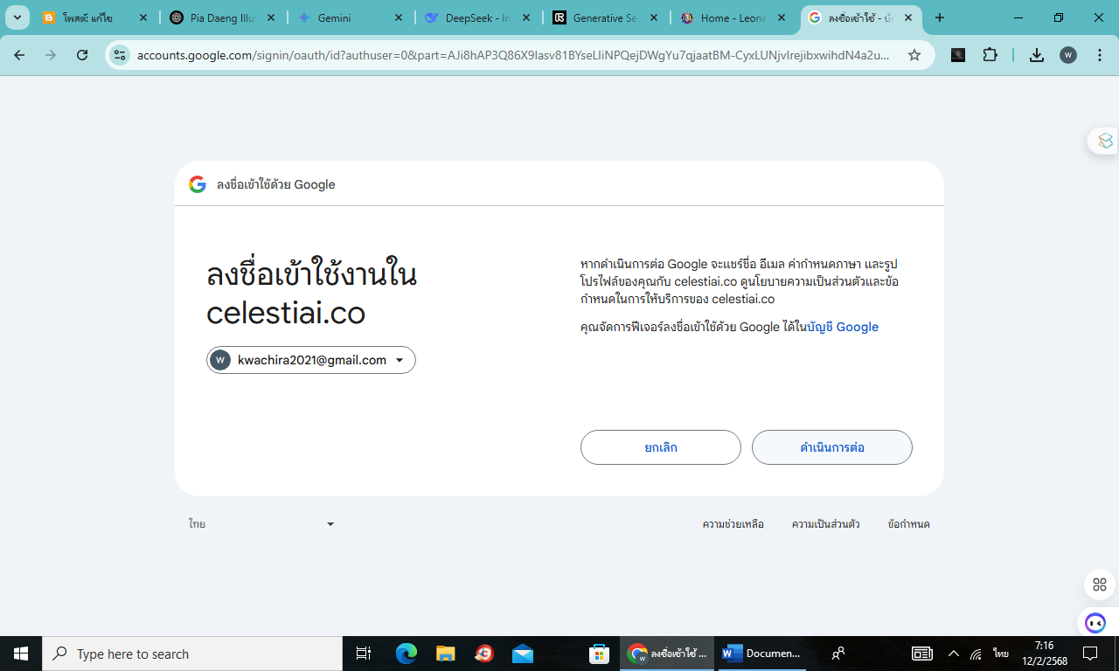Screen dimensions: 1119x671
Task: Open the network Wi-Fi tray icon
Action: coord(977,654)
